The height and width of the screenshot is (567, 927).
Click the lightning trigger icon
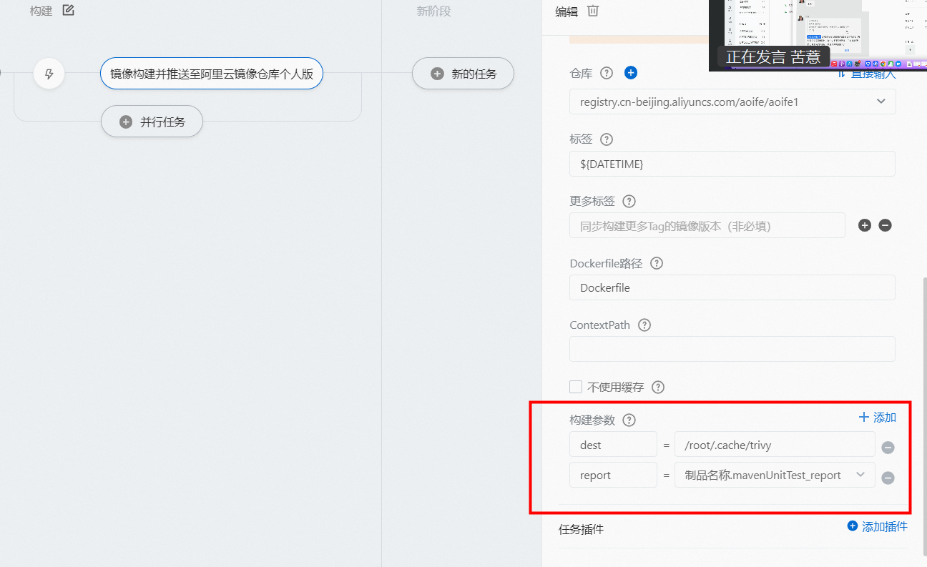(49, 74)
